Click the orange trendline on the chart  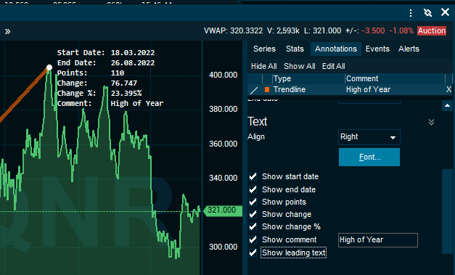point(23,95)
